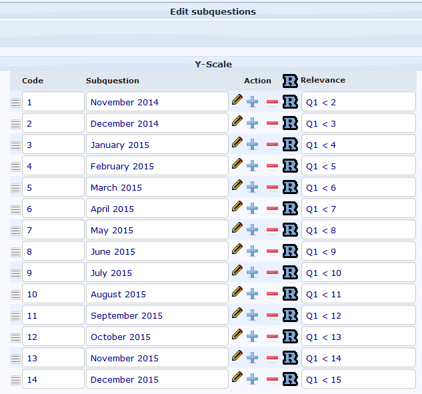
Task: Insert a row after April 2015 using plus
Action: pyautogui.click(x=253, y=209)
